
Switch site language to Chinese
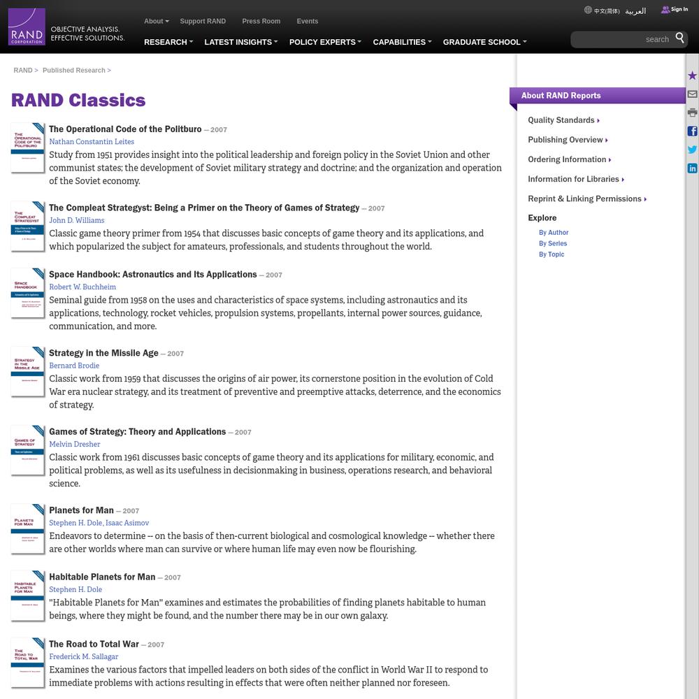pos(607,10)
